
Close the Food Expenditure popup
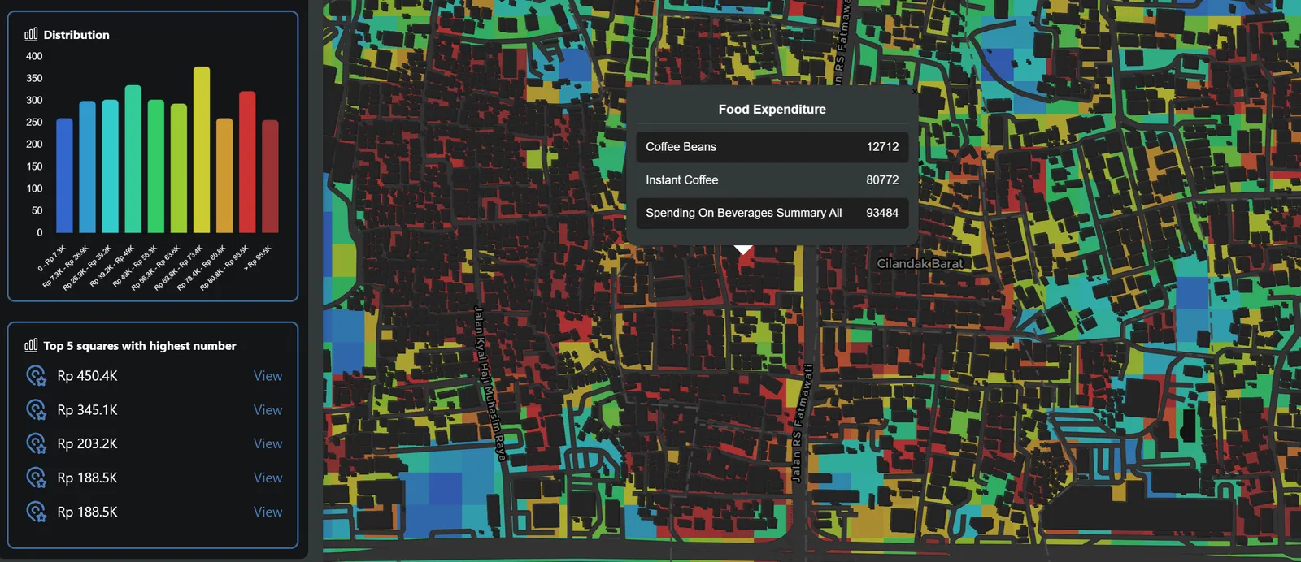[915, 92]
